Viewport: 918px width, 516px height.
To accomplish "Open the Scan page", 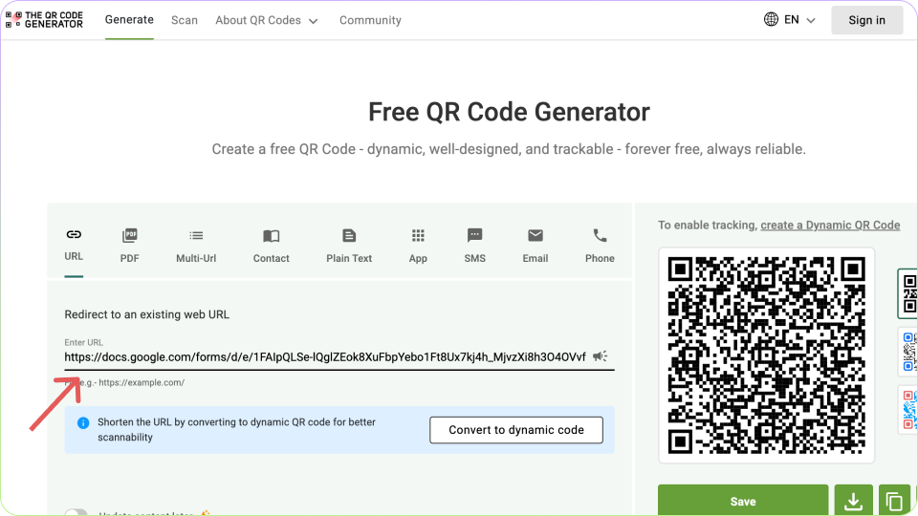I will coord(185,20).
